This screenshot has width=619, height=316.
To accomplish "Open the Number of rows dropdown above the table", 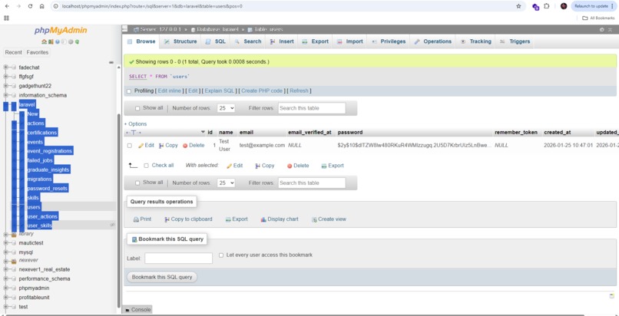I will pyautogui.click(x=227, y=108).
